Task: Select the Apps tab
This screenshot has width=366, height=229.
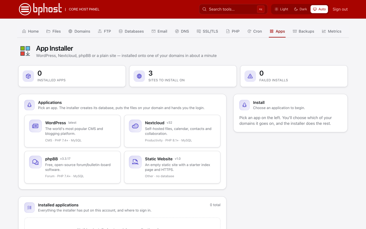Action: click(277, 31)
